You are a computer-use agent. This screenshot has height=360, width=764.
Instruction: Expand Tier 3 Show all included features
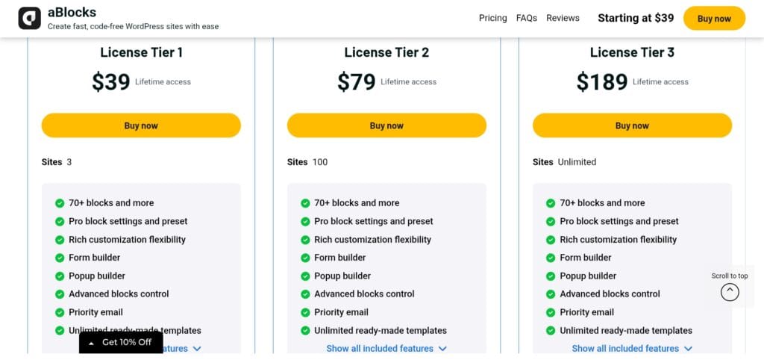coord(631,349)
